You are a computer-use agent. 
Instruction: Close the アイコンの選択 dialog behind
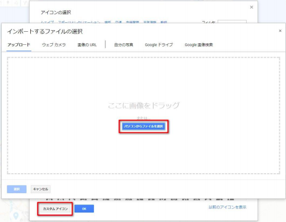251,7
